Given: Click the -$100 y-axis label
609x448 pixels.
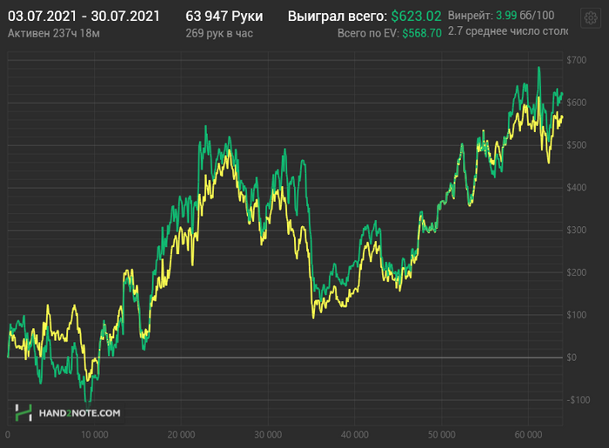Looking at the screenshot, I should (x=578, y=400).
